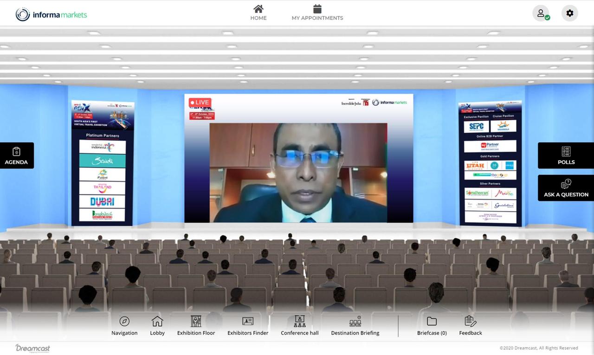Viewport: 594px width, 355px height.
Task: Open the Polls panel
Action: [x=566, y=155]
